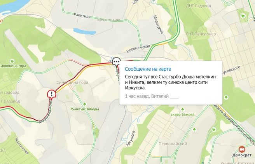
Task: Select the Ракитная street label
Action: click(82, 16)
